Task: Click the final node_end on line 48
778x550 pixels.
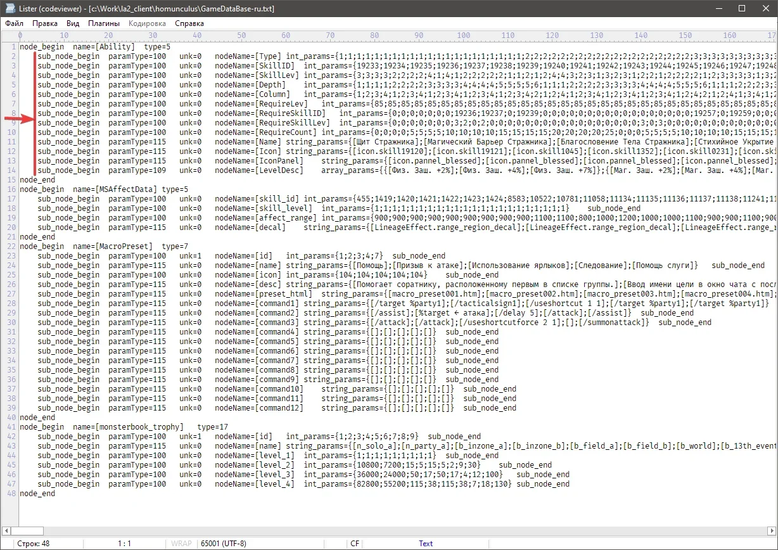Action: tap(37, 494)
